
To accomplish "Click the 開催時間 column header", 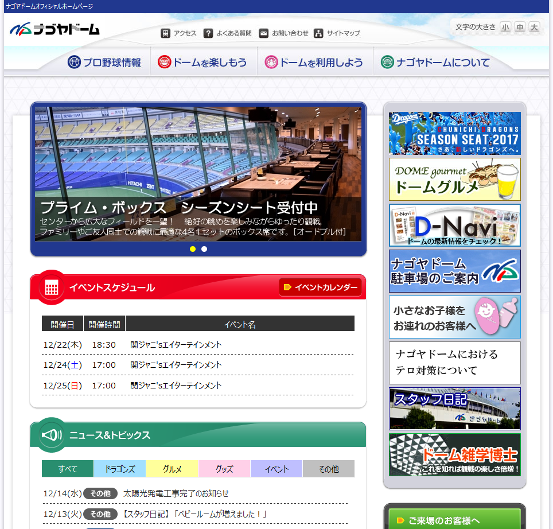I will point(104,324).
